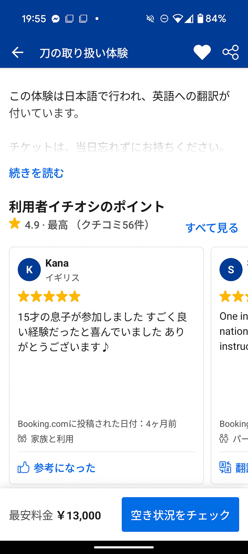Open Kana's avatar with the K initial

(29, 269)
